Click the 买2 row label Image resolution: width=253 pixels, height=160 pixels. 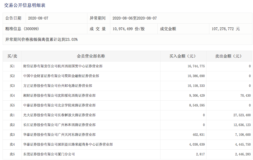(12, 76)
